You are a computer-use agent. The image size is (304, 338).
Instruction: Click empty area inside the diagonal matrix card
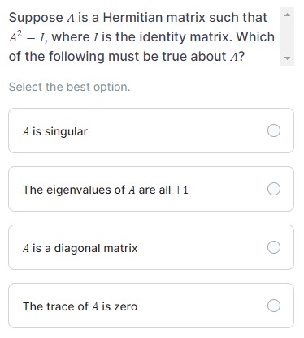[x=201, y=247]
